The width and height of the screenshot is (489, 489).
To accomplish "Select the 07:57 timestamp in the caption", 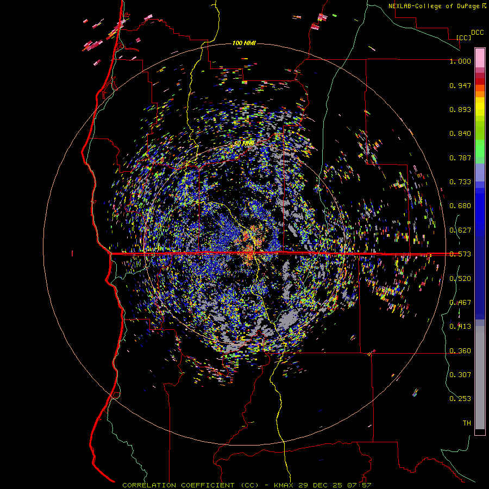I will [360, 485].
